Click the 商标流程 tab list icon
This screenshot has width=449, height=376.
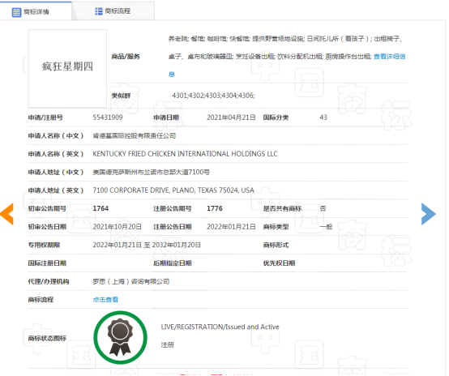(99, 11)
